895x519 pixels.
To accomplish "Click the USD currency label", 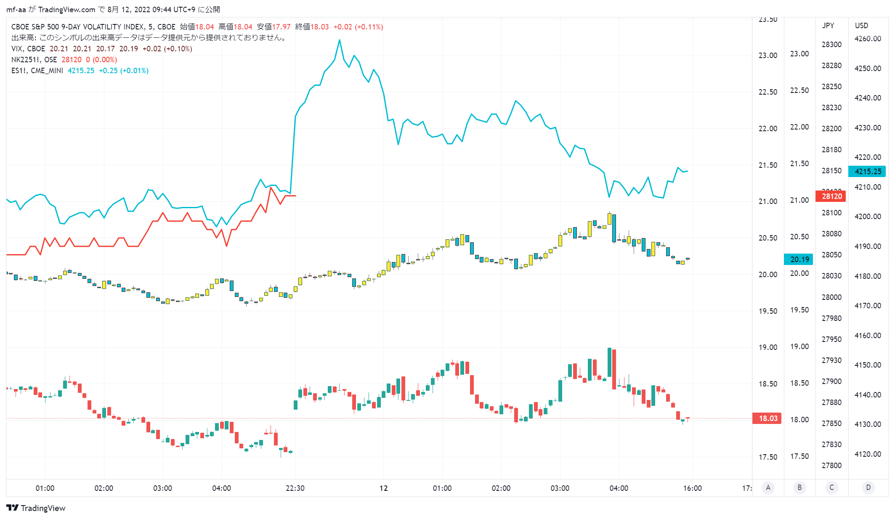I will [861, 26].
